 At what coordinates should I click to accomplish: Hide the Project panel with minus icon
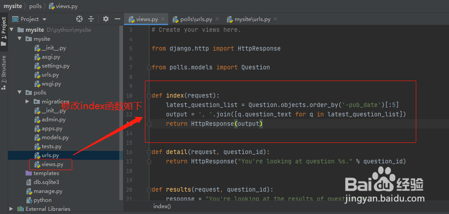(117, 19)
